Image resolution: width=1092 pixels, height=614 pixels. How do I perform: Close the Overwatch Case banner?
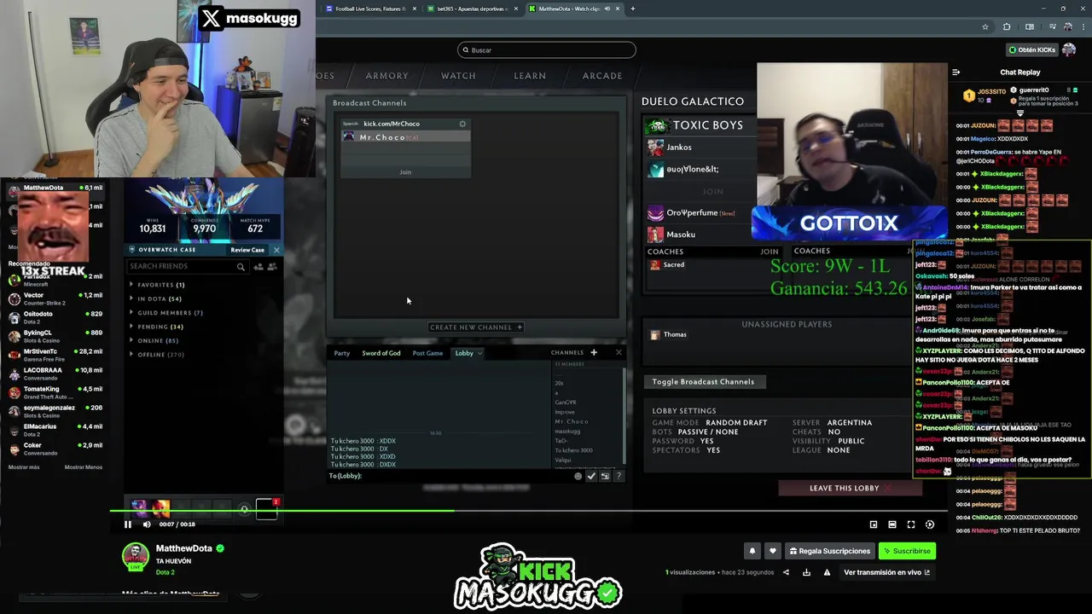pos(276,250)
